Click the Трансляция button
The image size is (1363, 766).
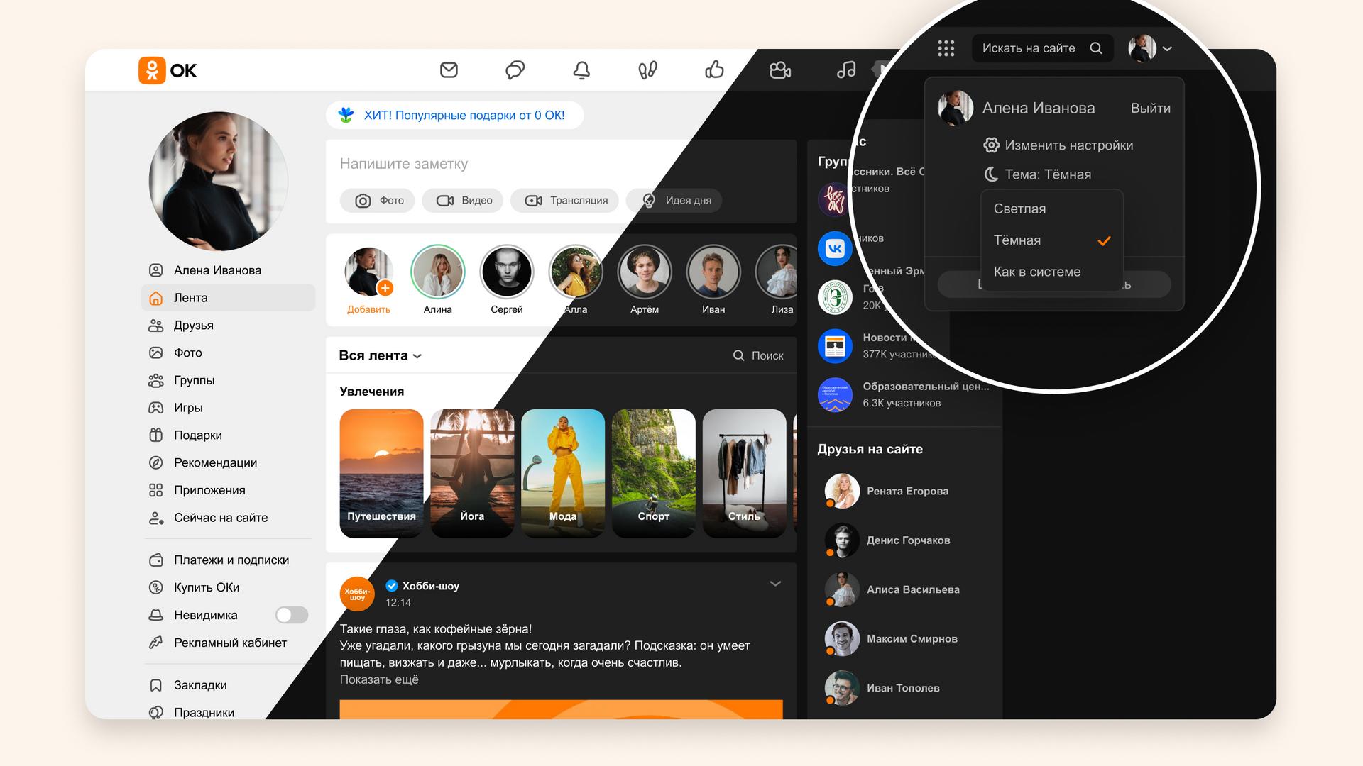pos(564,201)
